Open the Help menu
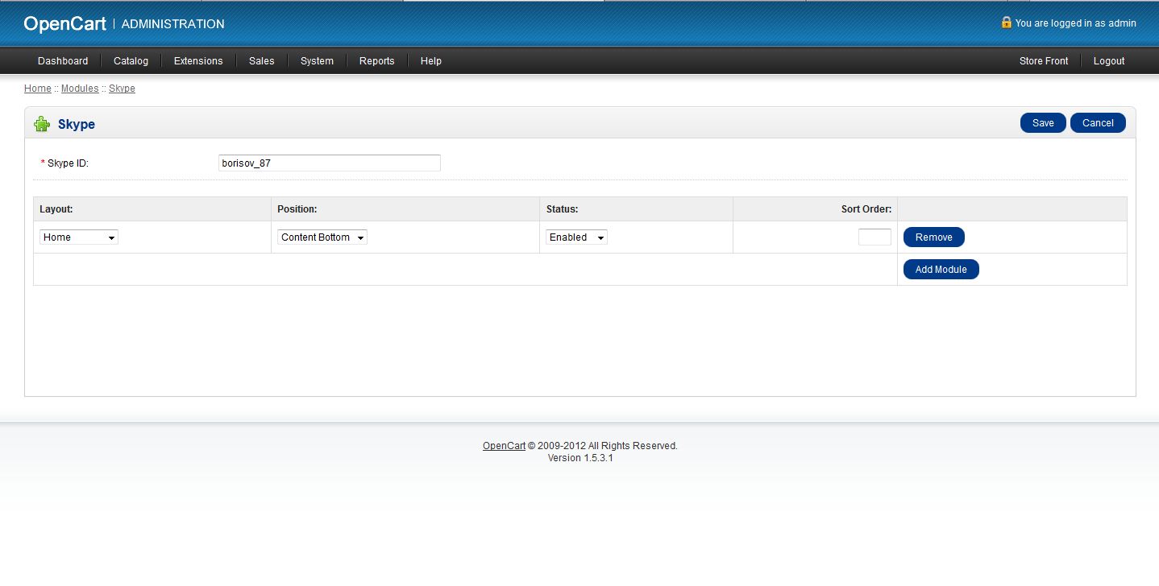The width and height of the screenshot is (1159, 586). click(431, 61)
